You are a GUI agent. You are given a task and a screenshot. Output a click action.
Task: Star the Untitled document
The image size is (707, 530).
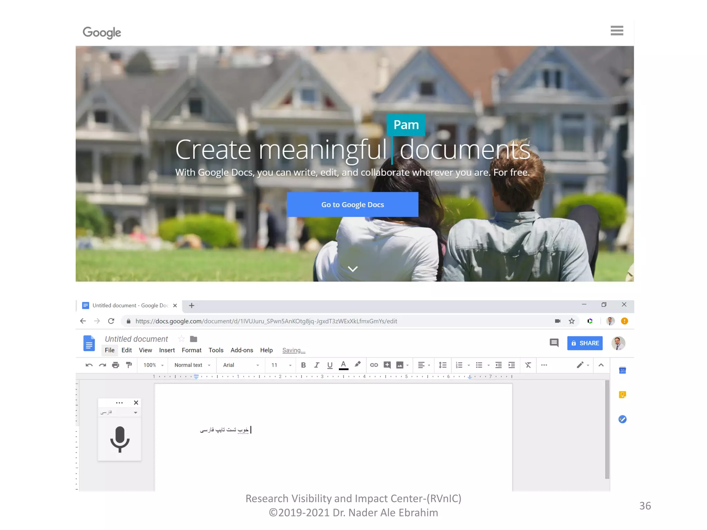[x=181, y=339]
